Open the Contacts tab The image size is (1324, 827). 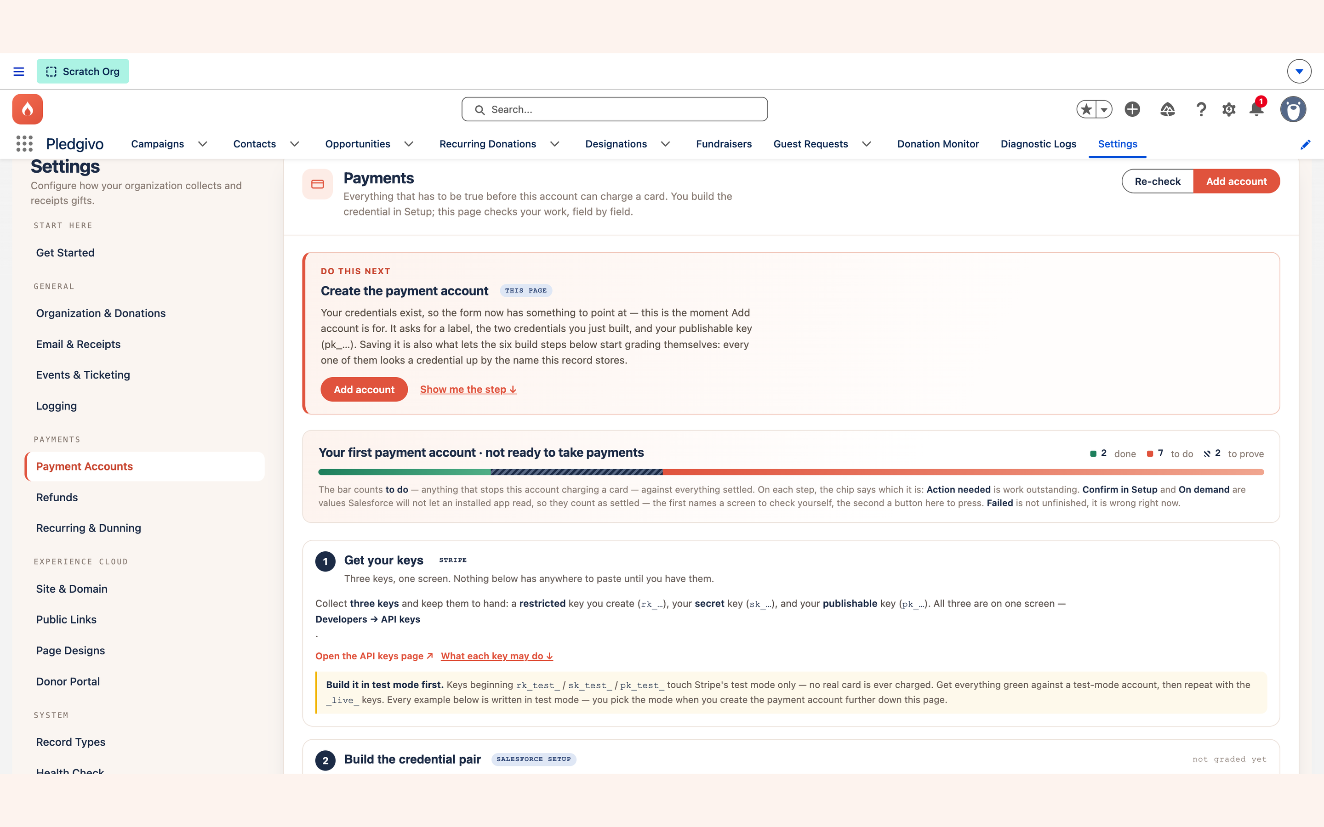tap(254, 144)
